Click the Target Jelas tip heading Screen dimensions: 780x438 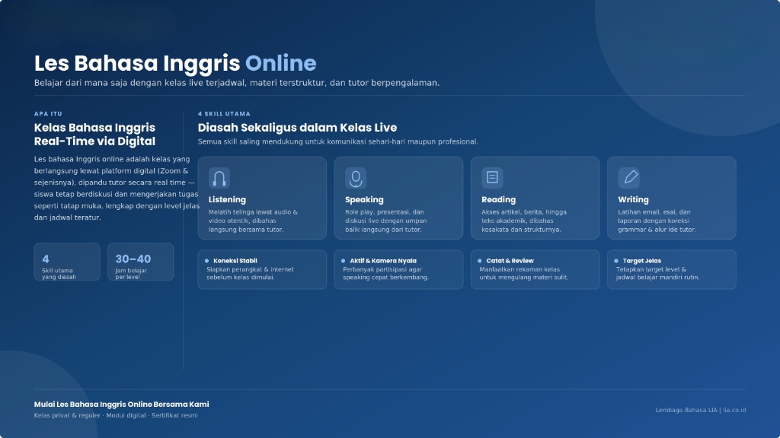pos(641,261)
